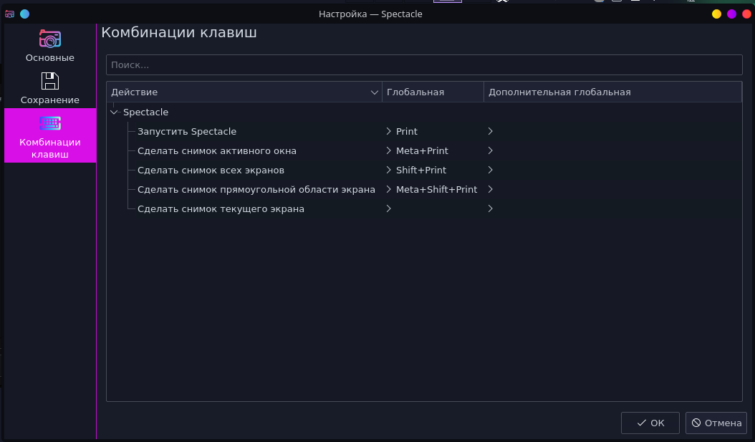
Task: Expand the Print global shortcut
Action: pos(388,131)
